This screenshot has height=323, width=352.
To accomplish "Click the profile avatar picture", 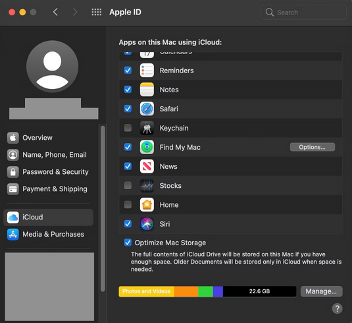I will (x=52, y=67).
